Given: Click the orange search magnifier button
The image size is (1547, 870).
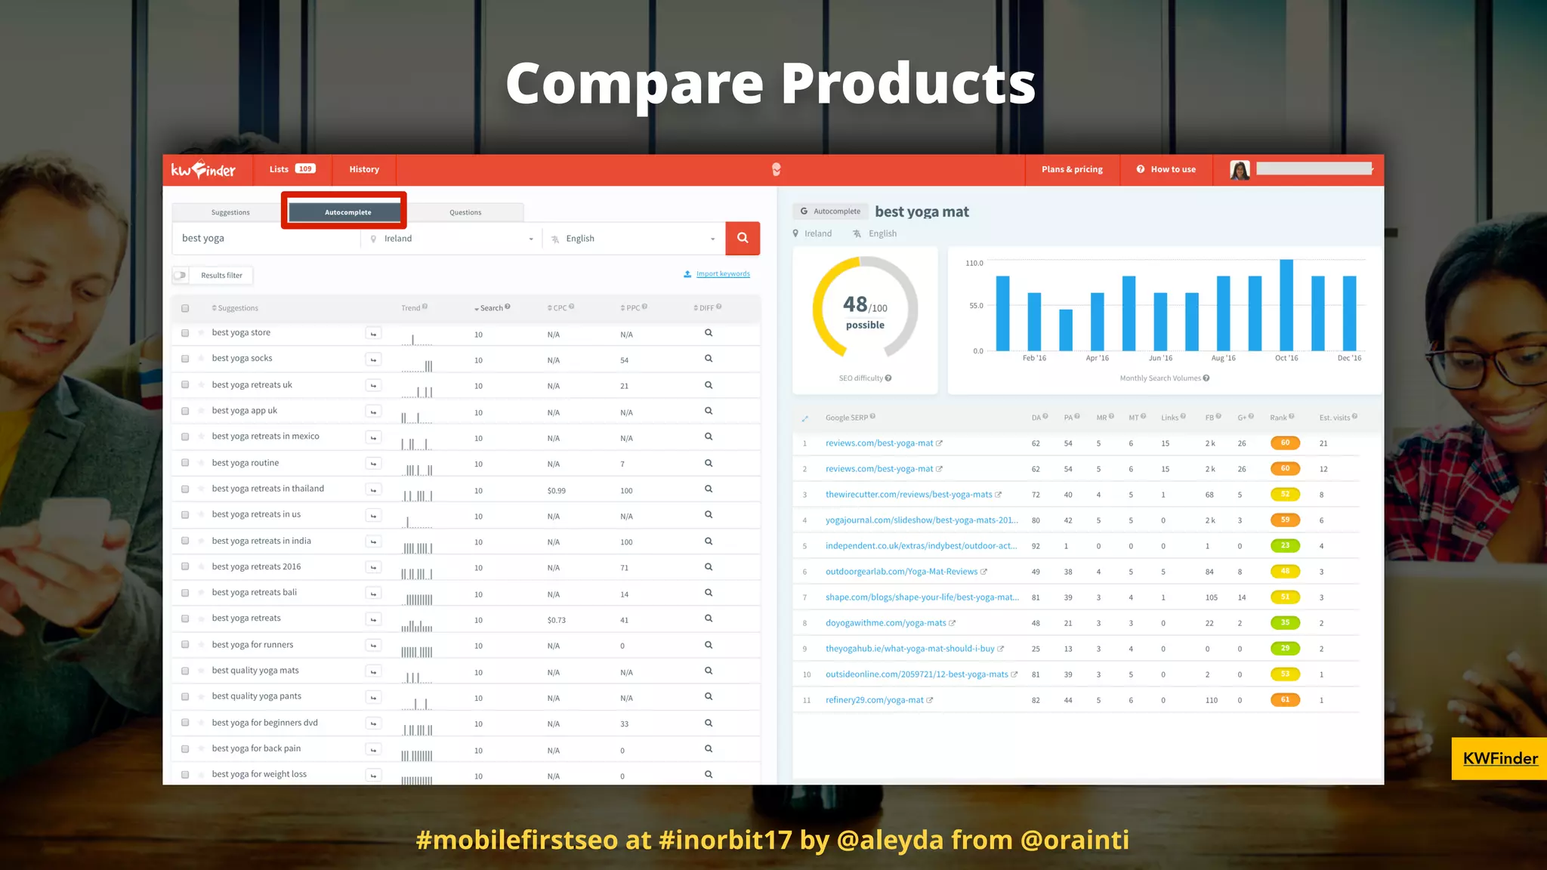Looking at the screenshot, I should click(743, 238).
